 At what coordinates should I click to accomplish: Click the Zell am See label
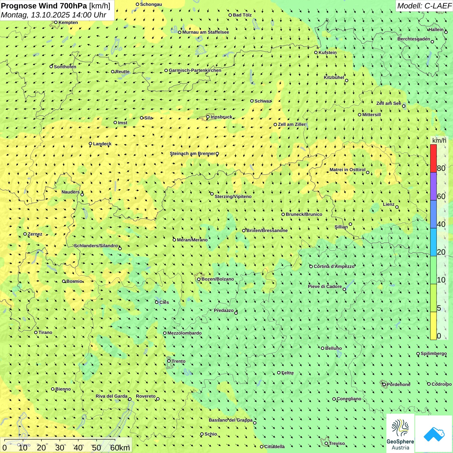389,103
